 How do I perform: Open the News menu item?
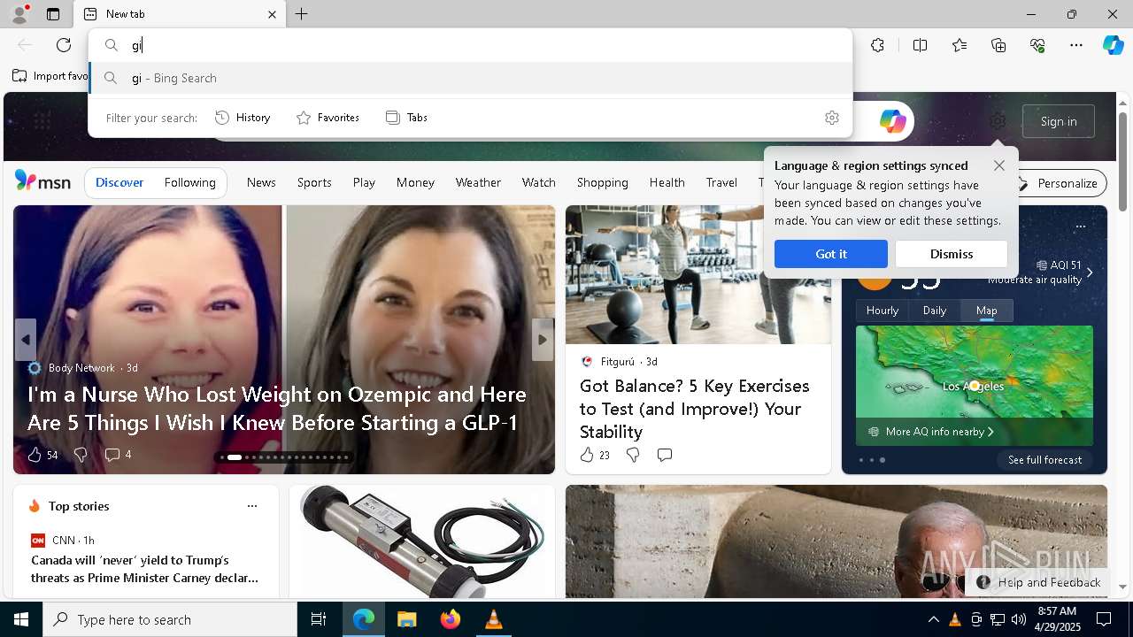[x=261, y=182]
